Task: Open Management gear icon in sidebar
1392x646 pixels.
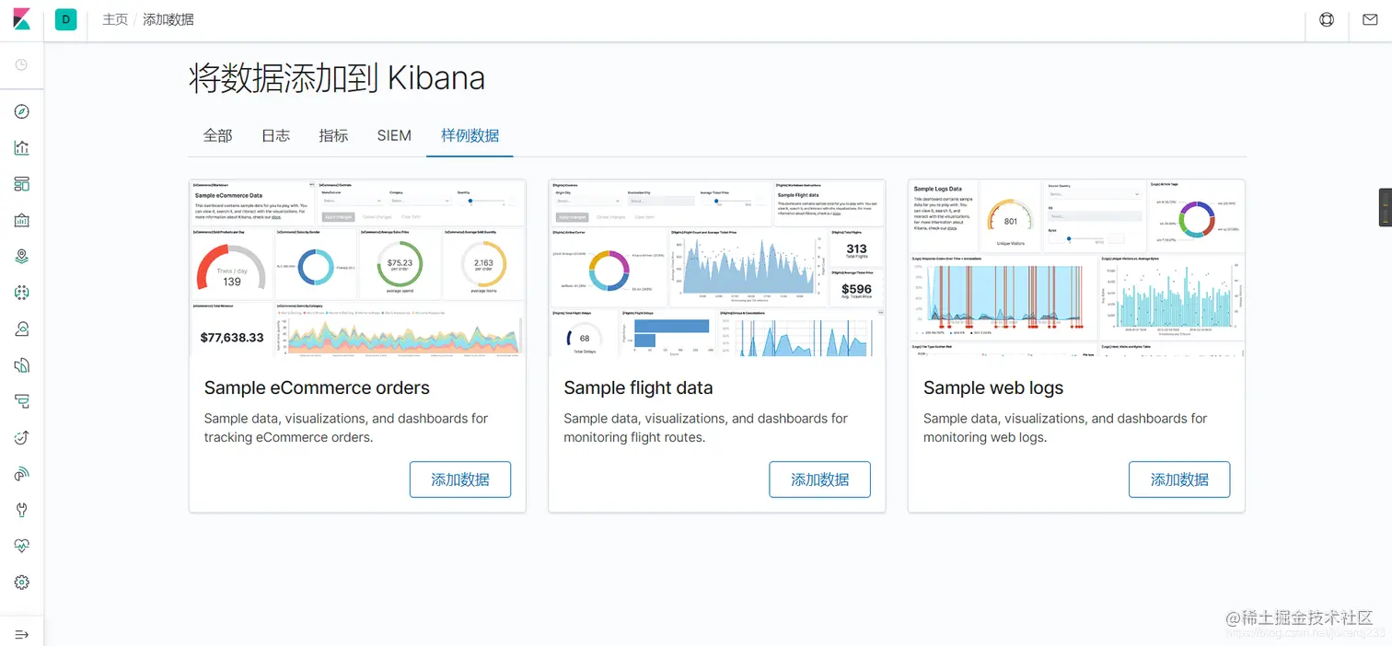Action: point(22,583)
